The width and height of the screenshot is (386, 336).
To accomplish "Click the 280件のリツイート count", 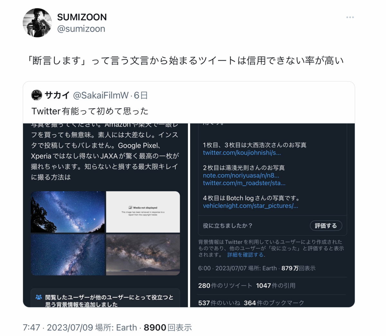I will (x=225, y=285).
